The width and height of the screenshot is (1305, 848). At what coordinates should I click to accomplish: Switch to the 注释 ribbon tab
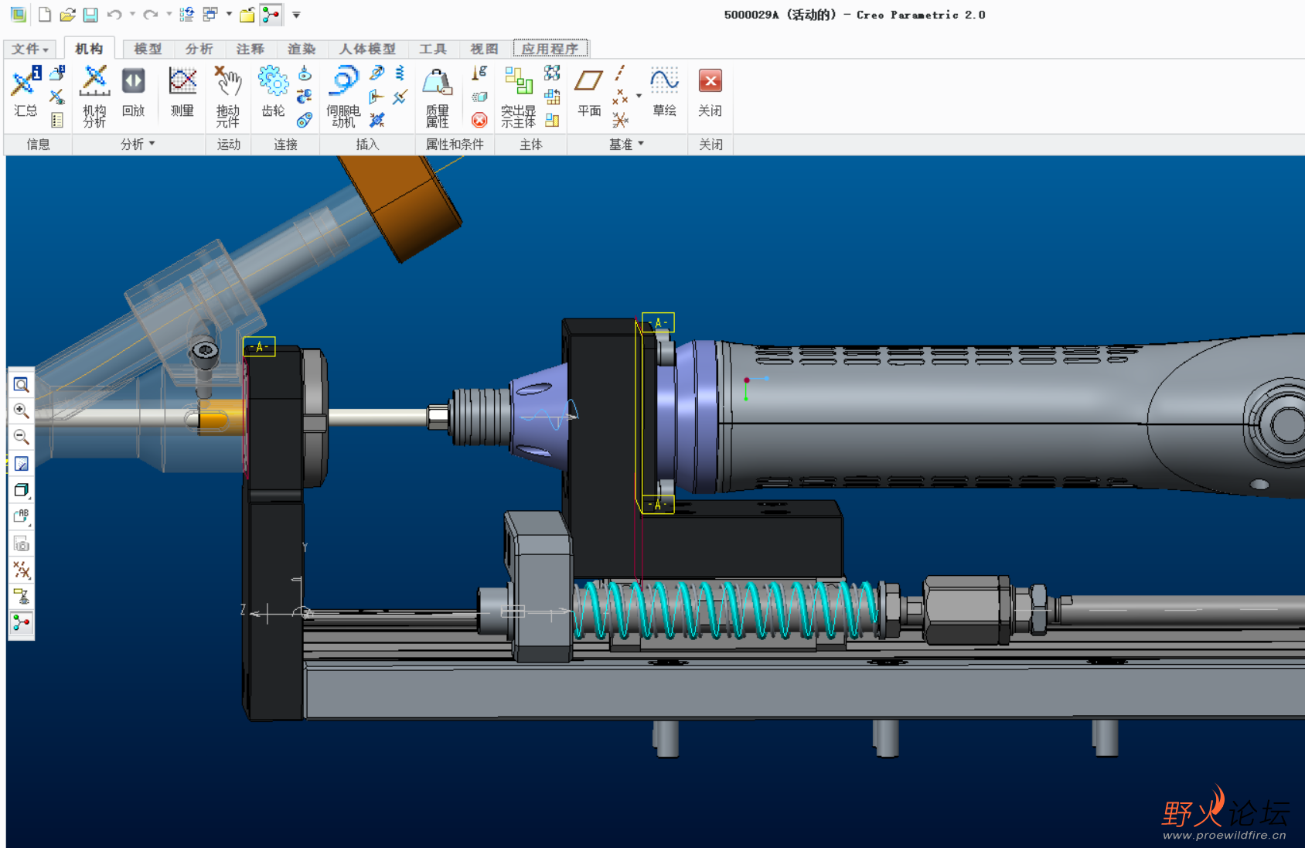pyautogui.click(x=250, y=49)
